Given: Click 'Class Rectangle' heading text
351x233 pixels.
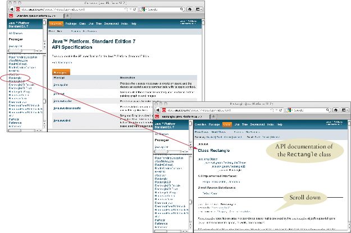Looking at the screenshot, I should 214,151.
